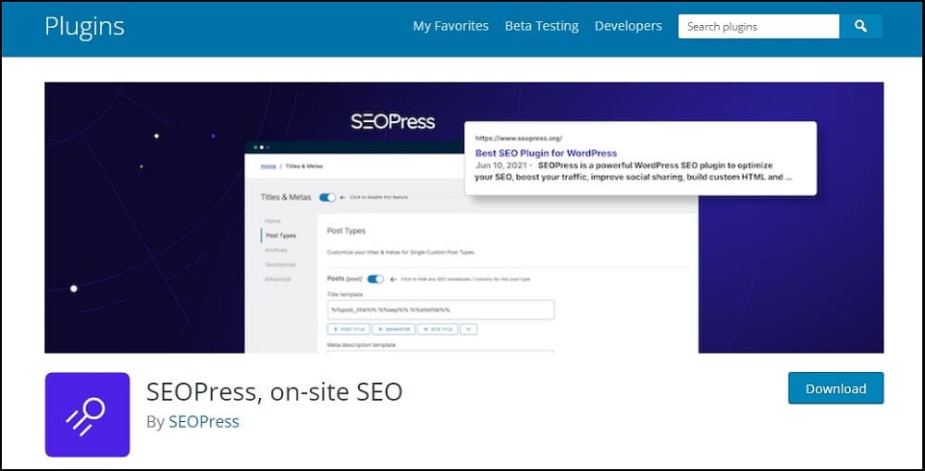Click the Separator tag button
The width and height of the screenshot is (925, 471).
[393, 328]
